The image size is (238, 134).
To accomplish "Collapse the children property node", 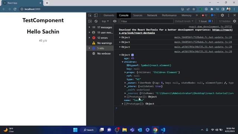I will pos(122,62).
